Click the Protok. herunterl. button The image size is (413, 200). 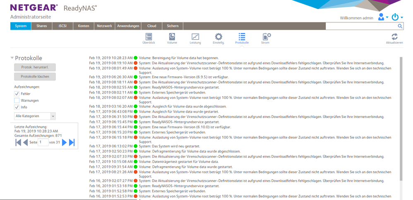(x=35, y=67)
